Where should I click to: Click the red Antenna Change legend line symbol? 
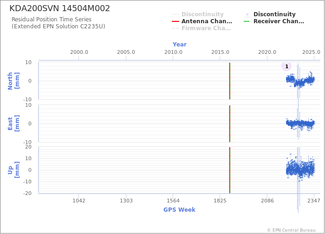click(x=175, y=21)
